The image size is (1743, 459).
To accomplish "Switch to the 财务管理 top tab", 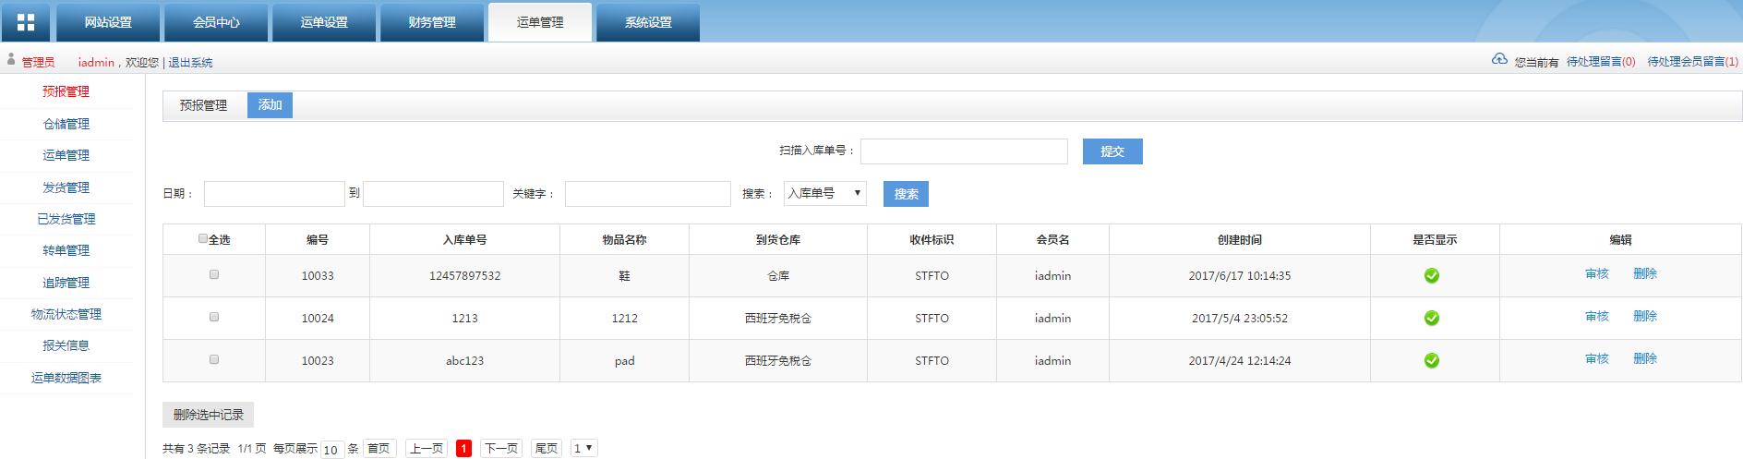I will click(x=432, y=22).
